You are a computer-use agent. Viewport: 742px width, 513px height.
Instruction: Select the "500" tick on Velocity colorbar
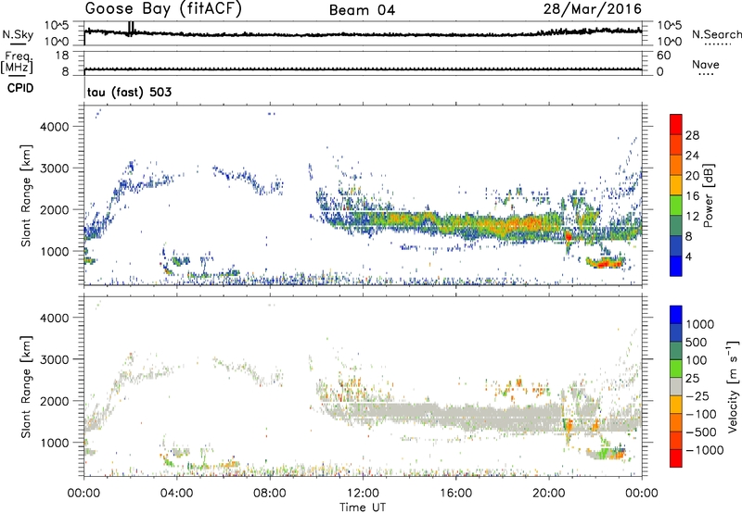(697, 342)
